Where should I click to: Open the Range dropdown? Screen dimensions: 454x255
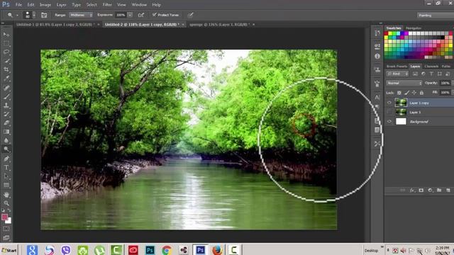(x=81, y=15)
